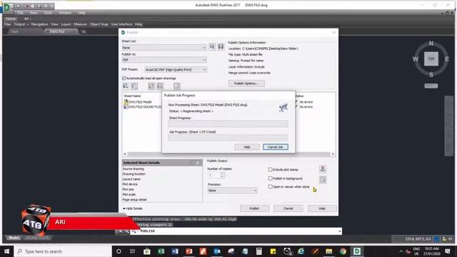Open the PDF Preset dropdown
The image size is (457, 257).
tap(176, 70)
